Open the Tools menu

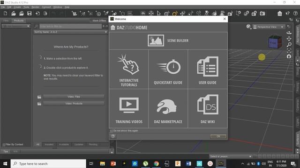tap(26, 7)
